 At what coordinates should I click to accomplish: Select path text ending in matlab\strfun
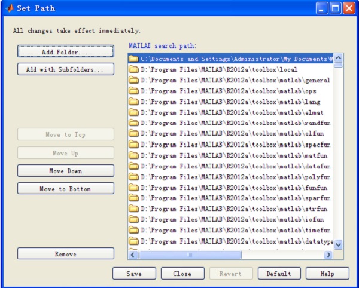(x=234, y=209)
